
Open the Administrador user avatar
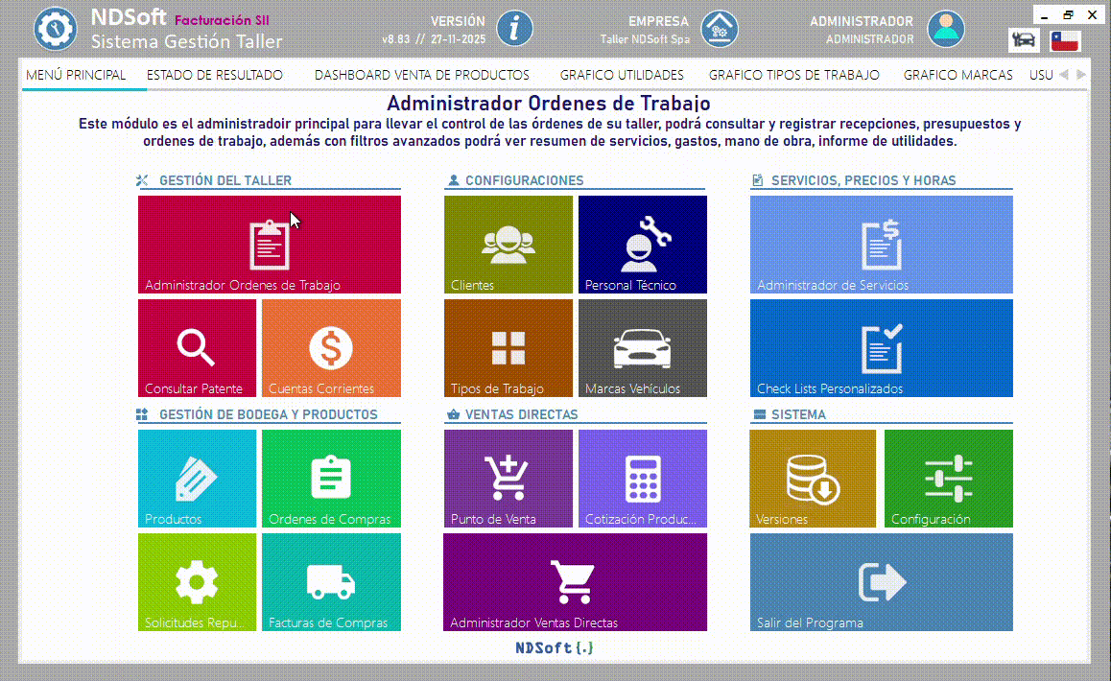point(945,28)
